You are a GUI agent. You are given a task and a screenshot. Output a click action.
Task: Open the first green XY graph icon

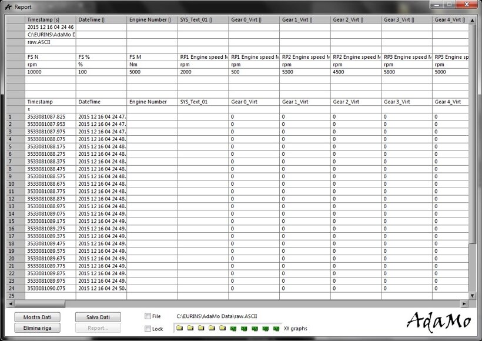click(233, 328)
